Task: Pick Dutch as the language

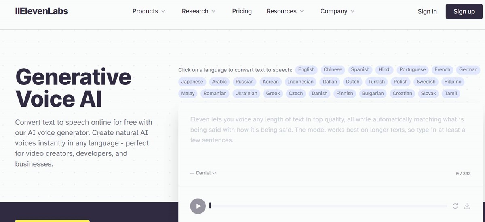Action: click(x=352, y=82)
